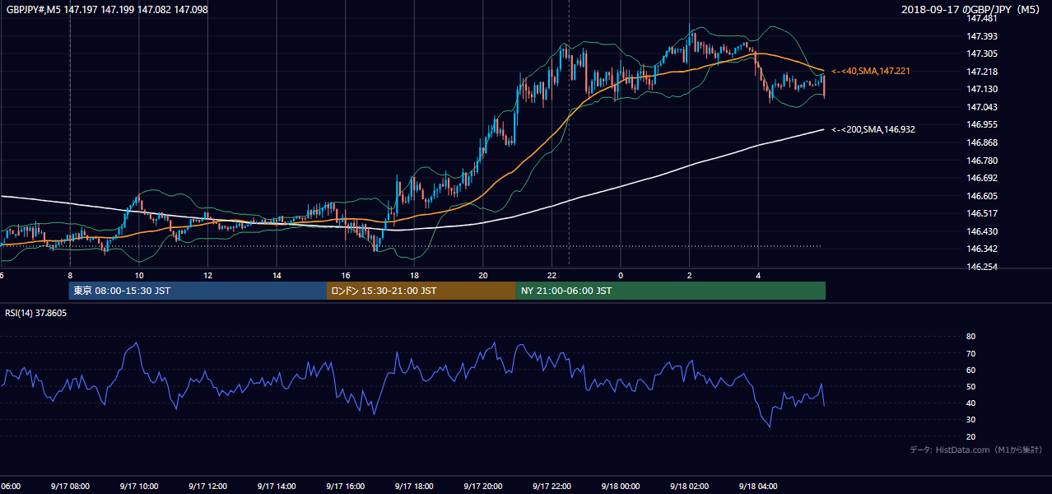This screenshot has height=494, width=1052.
Task: Click price level 147.393 on price axis
Action: (x=983, y=36)
